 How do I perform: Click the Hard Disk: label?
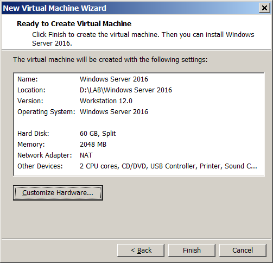coord(33,134)
